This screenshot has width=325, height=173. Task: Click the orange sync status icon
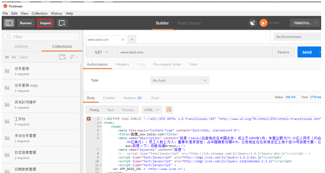(263, 23)
